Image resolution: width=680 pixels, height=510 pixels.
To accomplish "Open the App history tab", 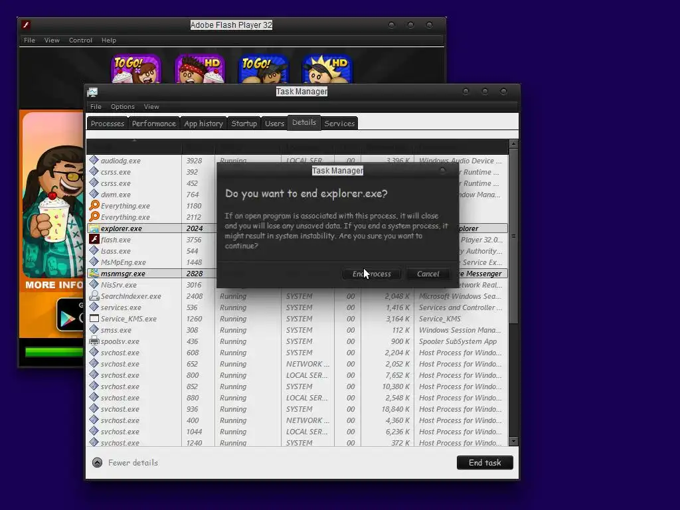I will click(x=203, y=124).
